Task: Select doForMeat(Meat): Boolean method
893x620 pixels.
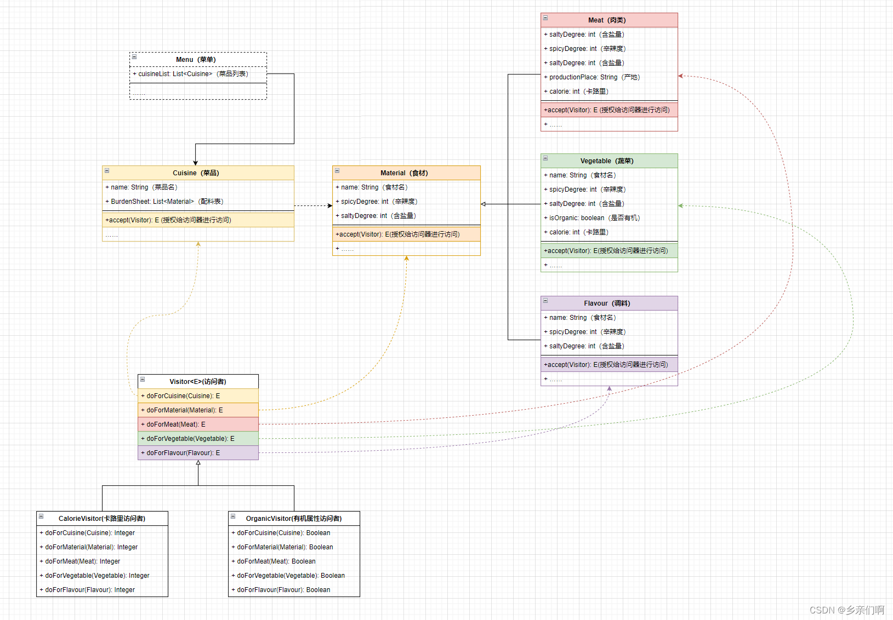Action: [x=294, y=561]
